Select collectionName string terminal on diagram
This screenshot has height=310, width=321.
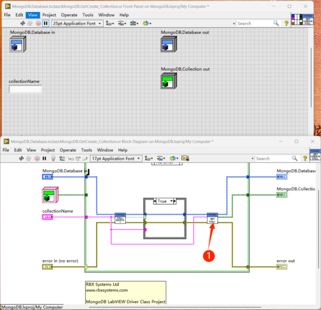click(47, 217)
